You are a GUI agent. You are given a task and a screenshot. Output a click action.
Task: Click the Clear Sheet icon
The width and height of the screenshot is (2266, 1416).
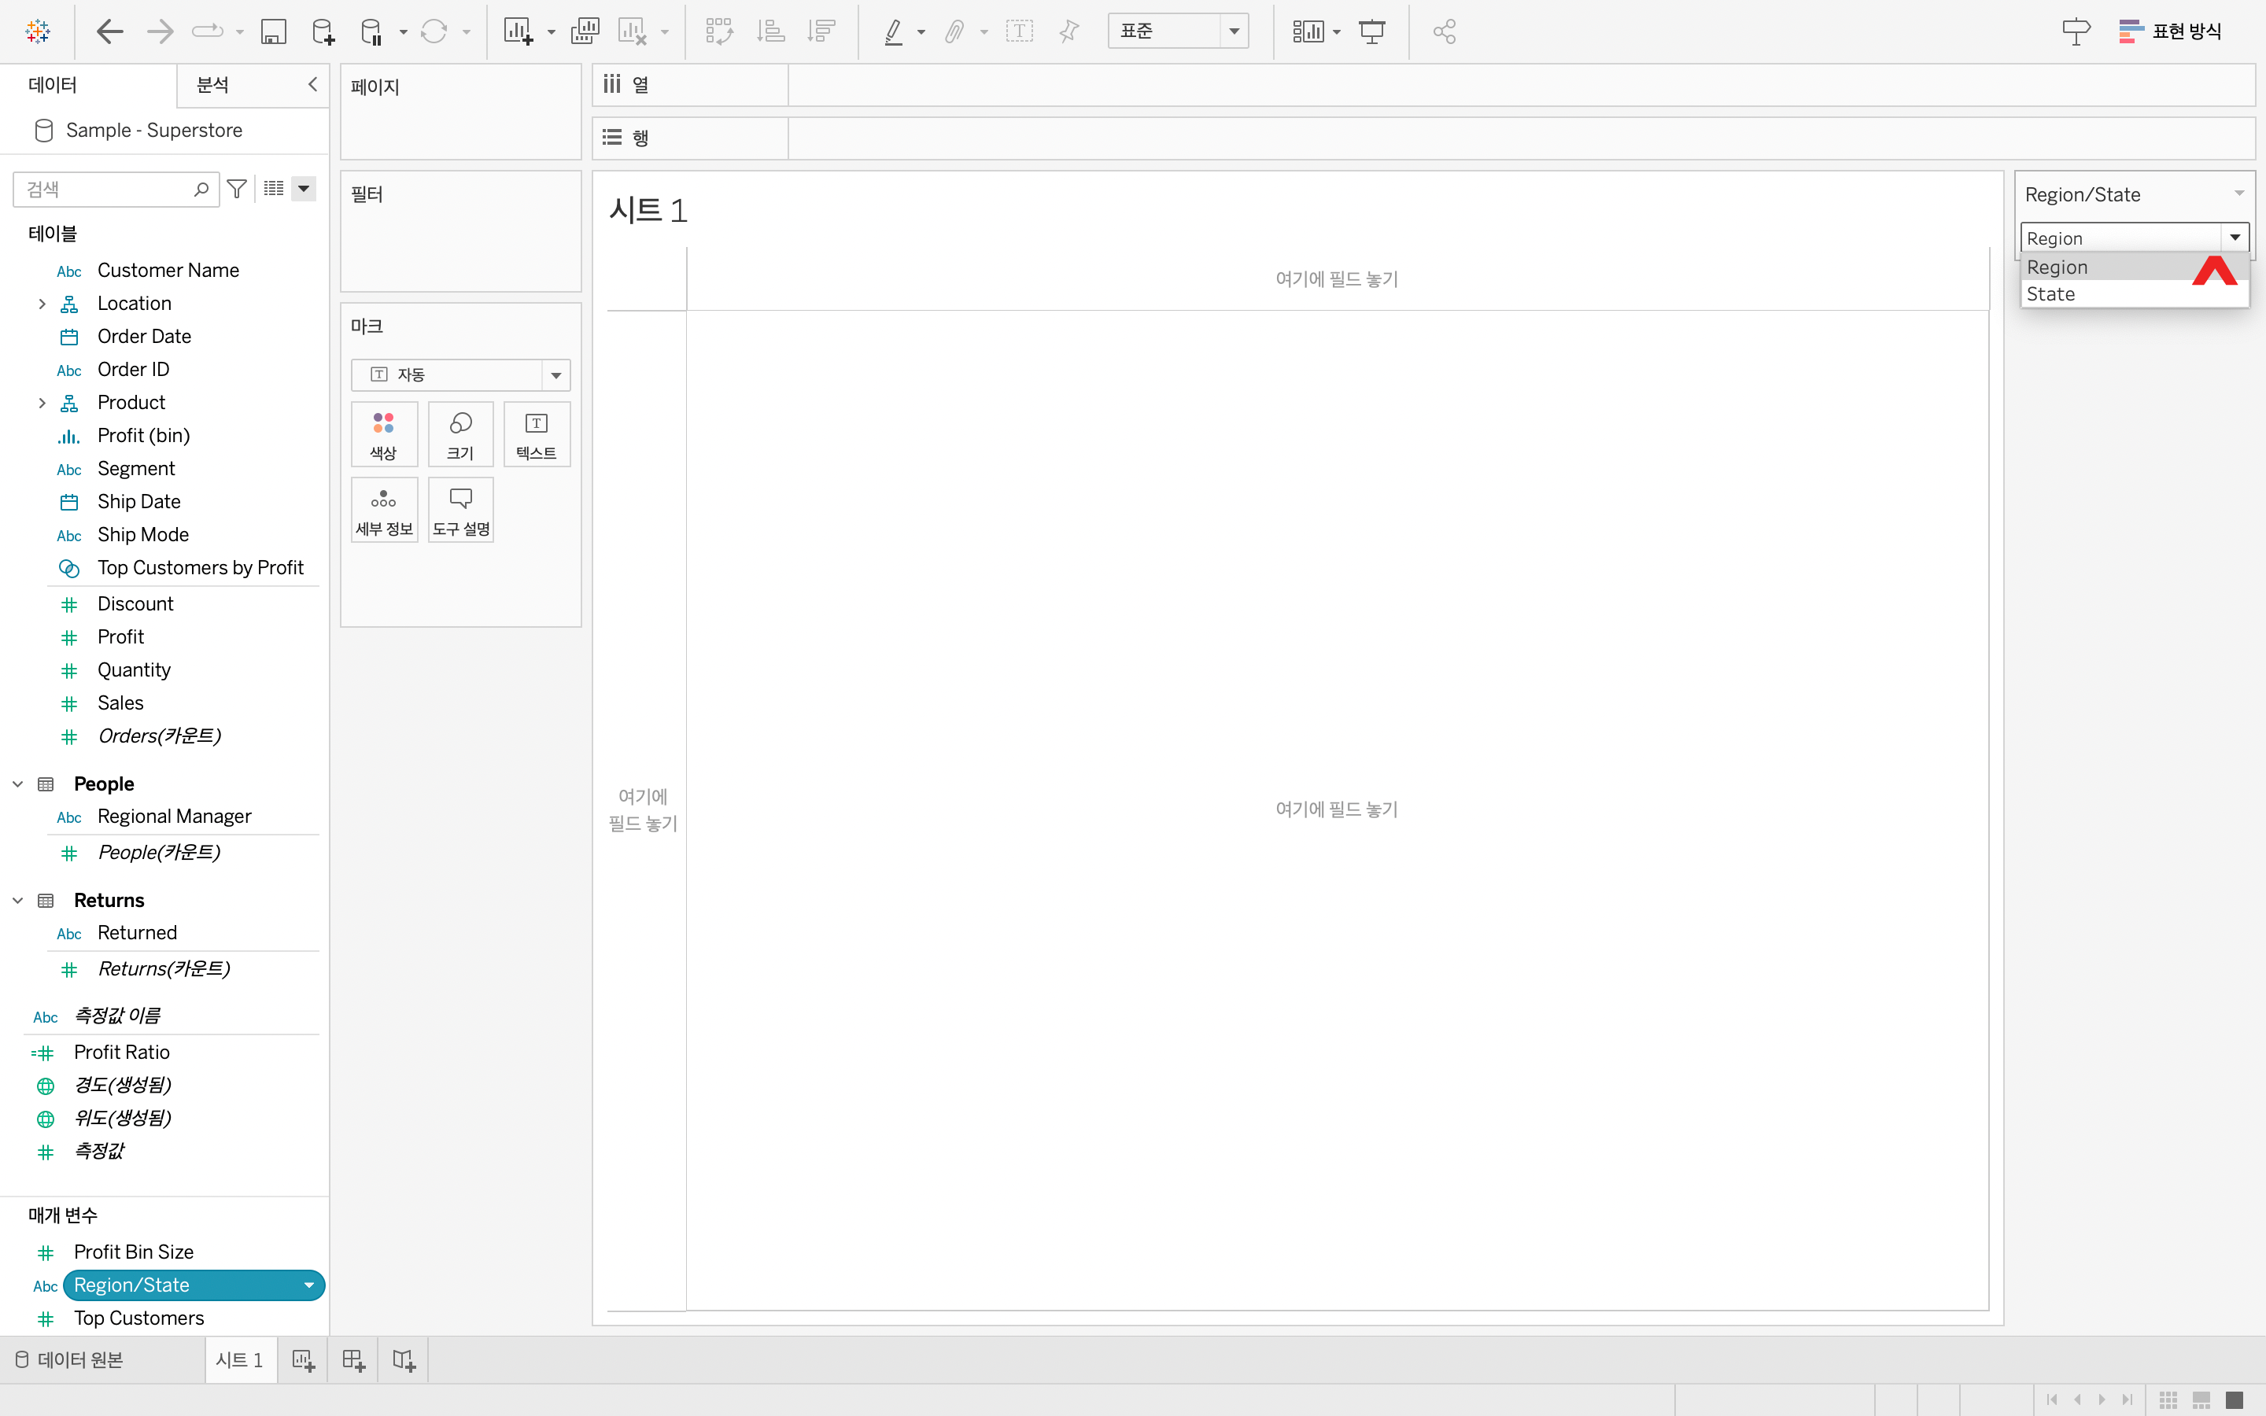(633, 31)
